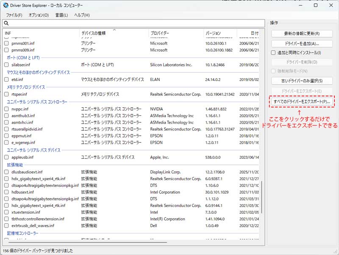Tick the dlusbaudioext.inf checkbox

click(6, 172)
